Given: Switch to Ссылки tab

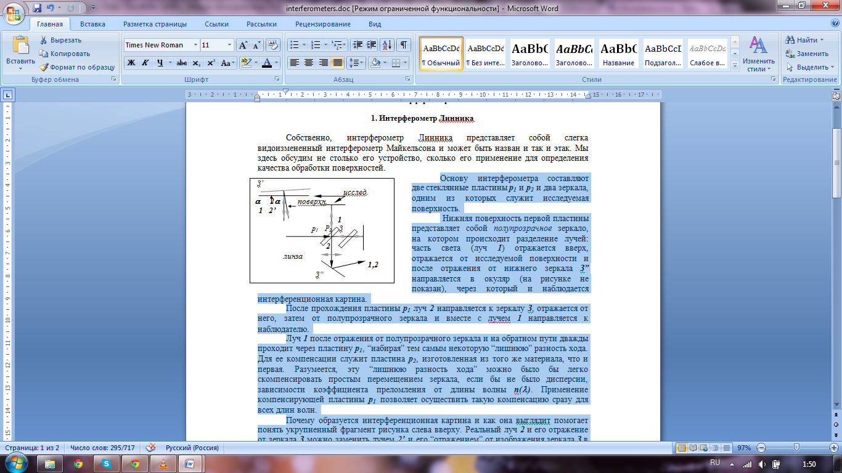Looking at the screenshot, I should point(216,24).
